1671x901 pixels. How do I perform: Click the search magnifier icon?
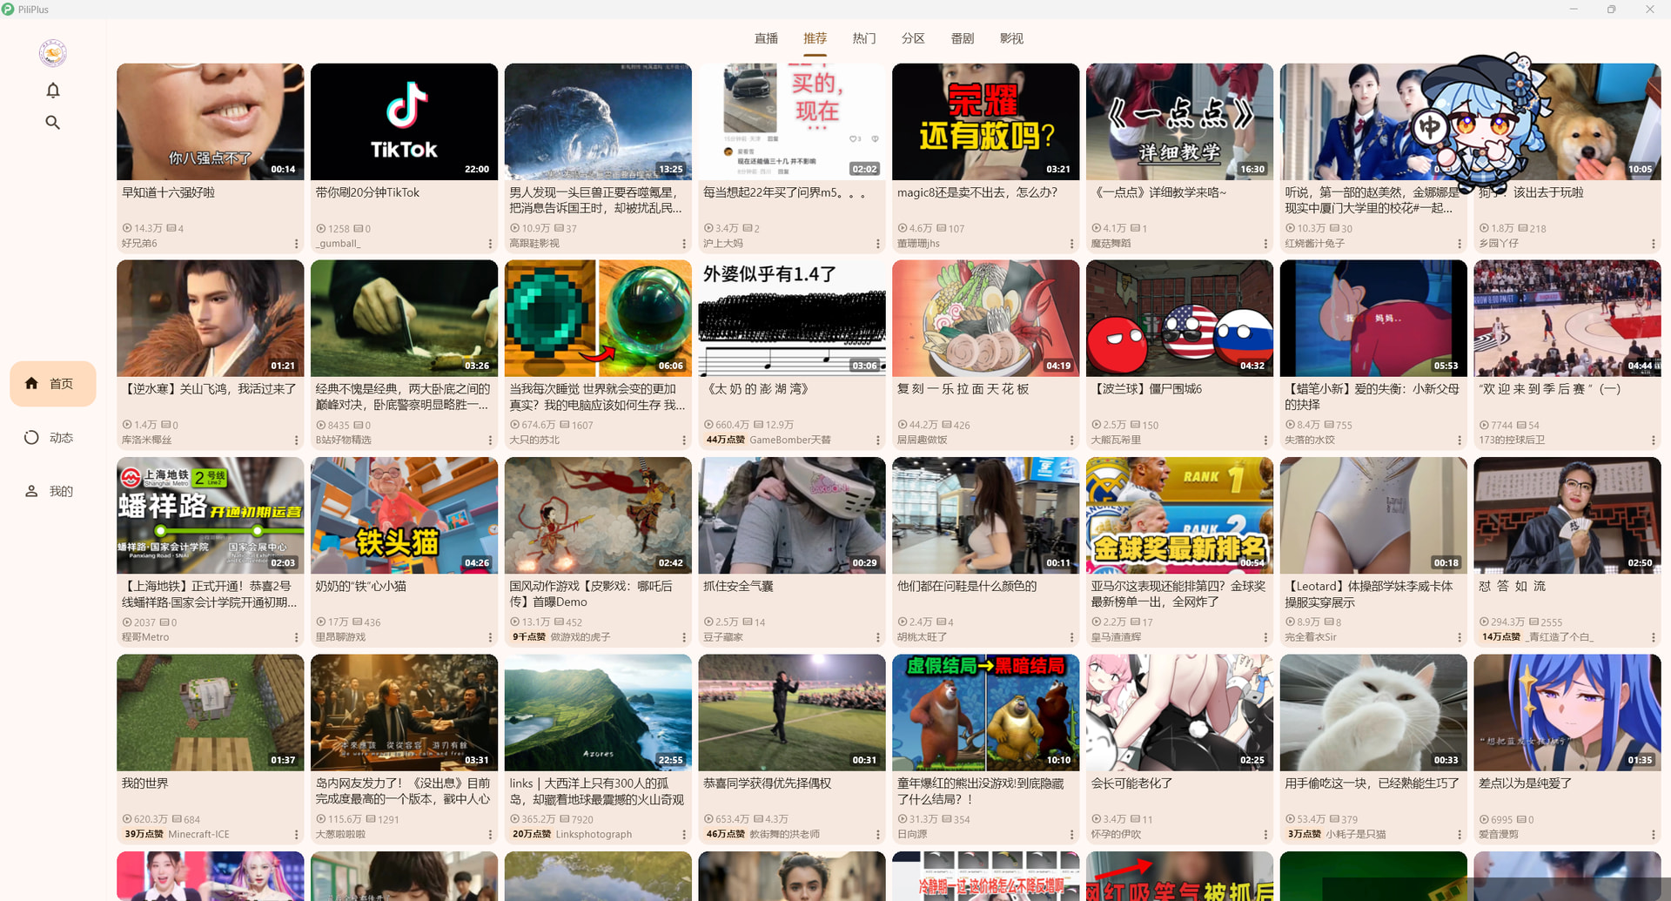coord(53,123)
